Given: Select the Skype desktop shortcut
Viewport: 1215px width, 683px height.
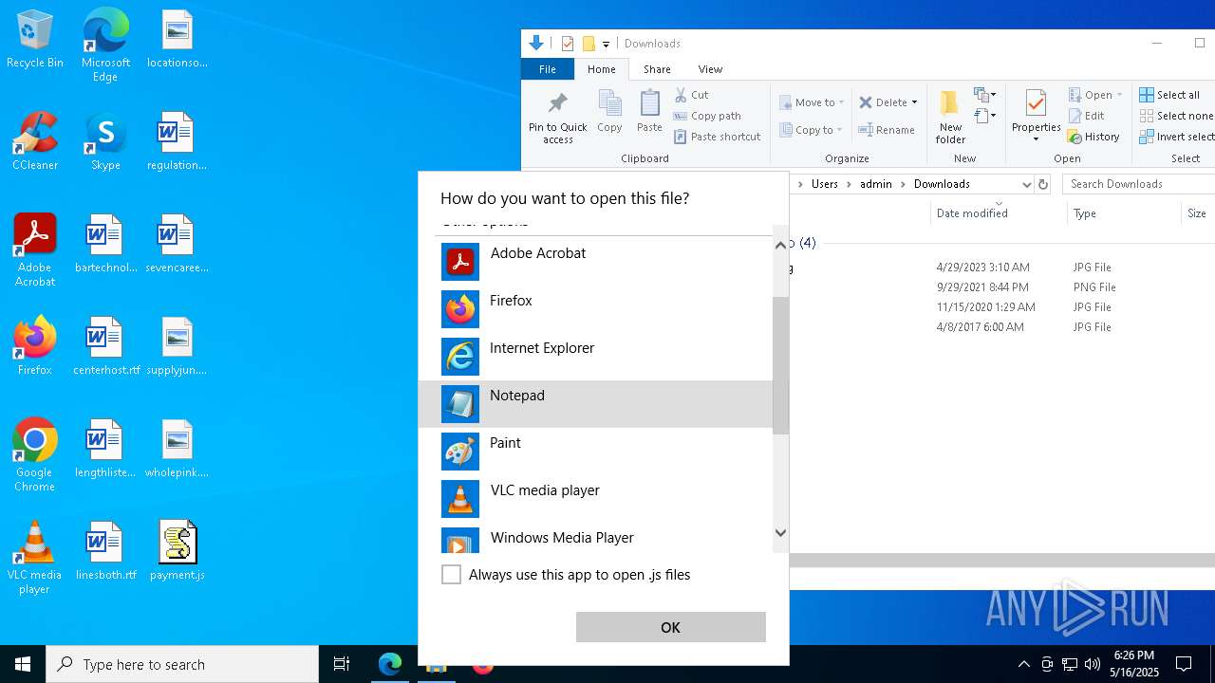Looking at the screenshot, I should (105, 141).
